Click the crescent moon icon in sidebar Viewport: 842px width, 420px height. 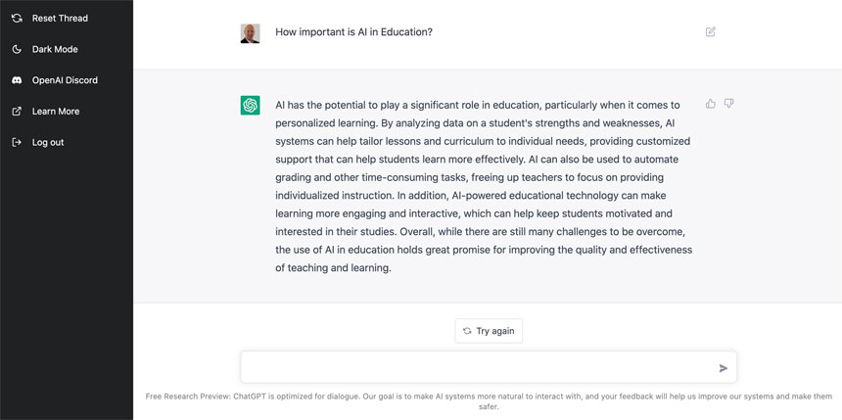coord(17,49)
